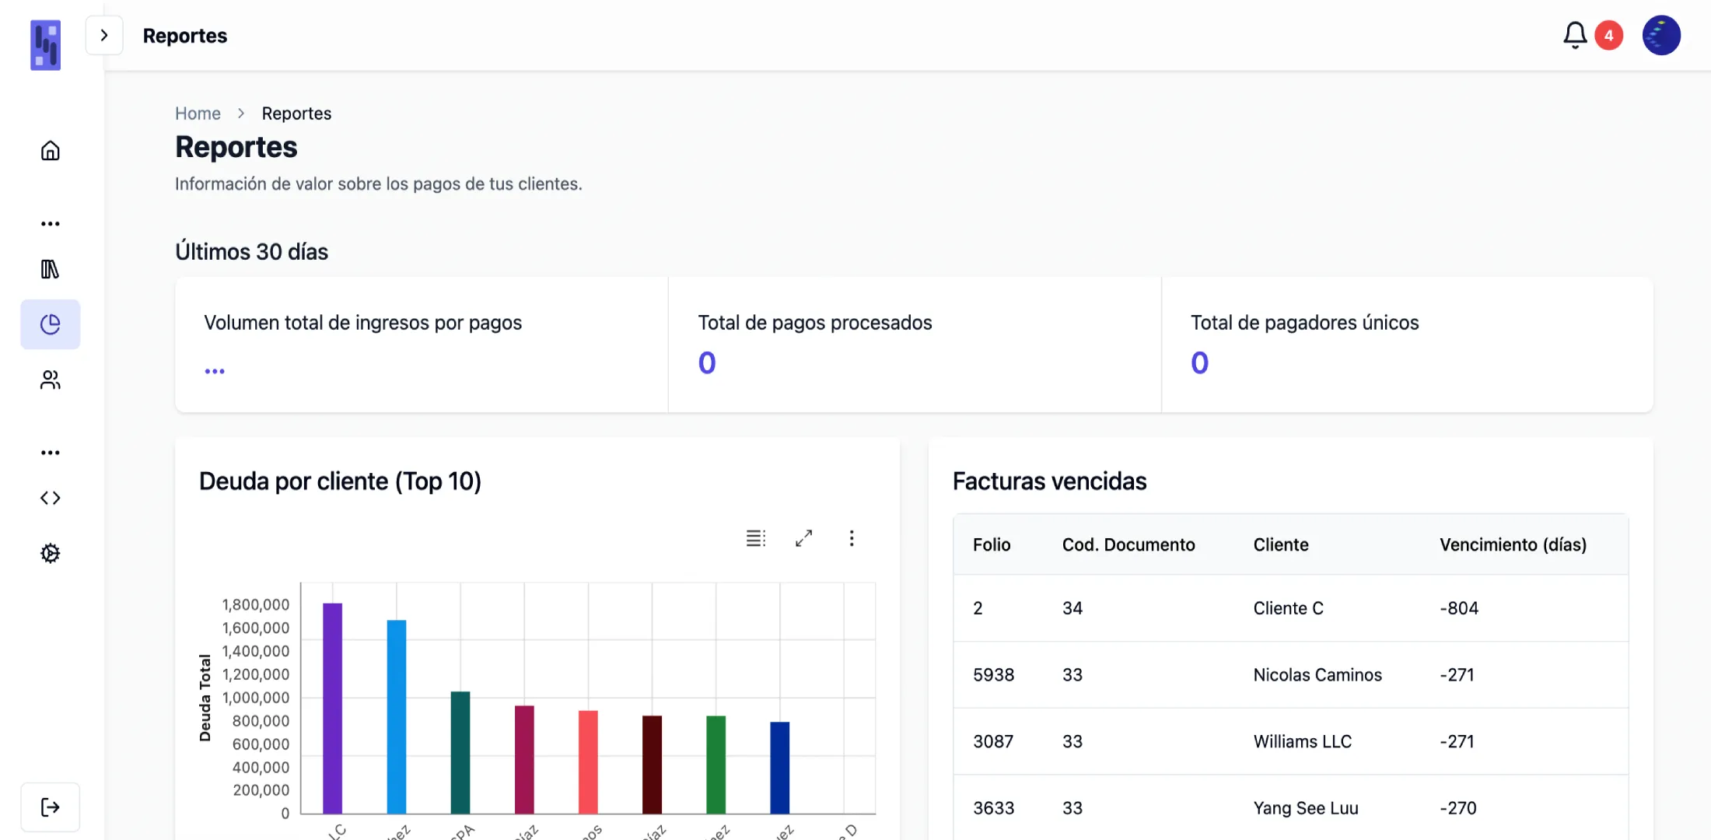
Task: Open the clients users sidebar icon
Action: click(x=51, y=380)
